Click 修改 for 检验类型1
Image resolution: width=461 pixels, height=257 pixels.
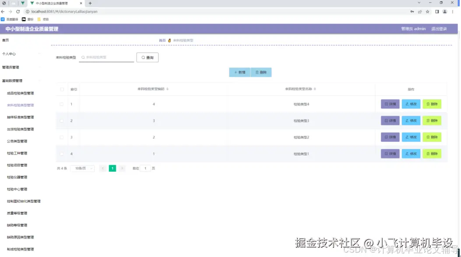tap(411, 154)
